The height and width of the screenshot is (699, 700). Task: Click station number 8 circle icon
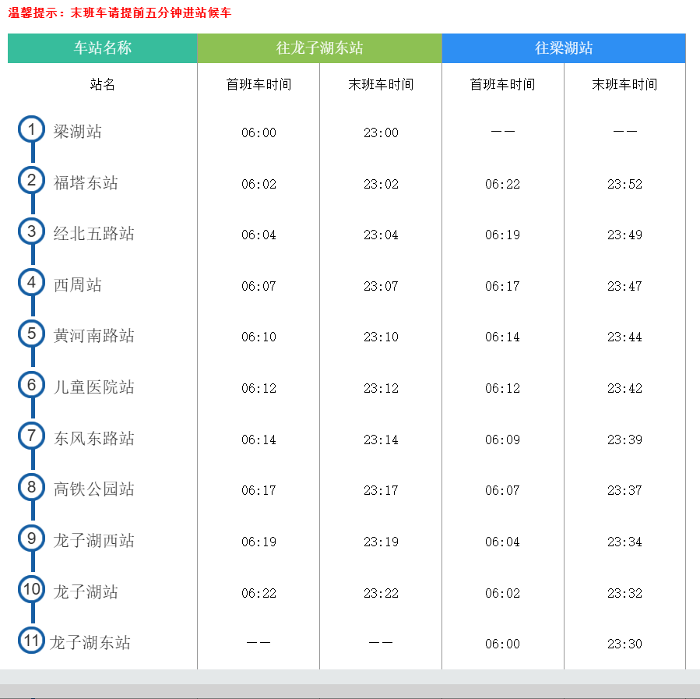[31, 487]
